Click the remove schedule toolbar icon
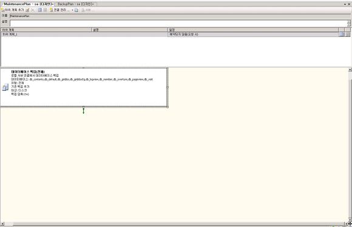The image size is (352, 227). coord(45,10)
